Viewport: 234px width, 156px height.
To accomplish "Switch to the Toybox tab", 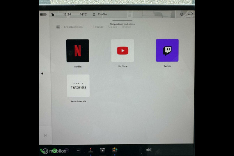I will pos(126,27).
